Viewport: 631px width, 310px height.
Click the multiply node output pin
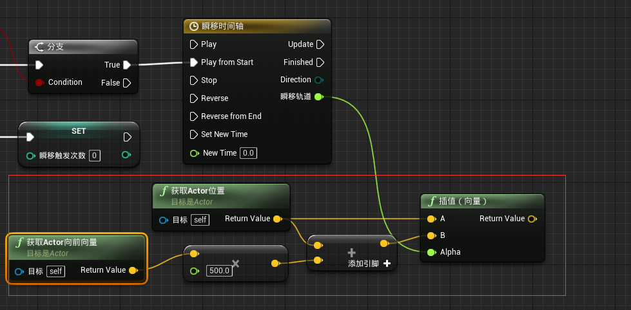click(x=275, y=264)
